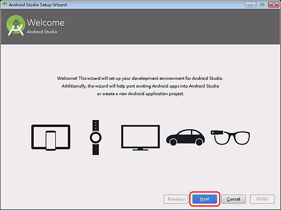Click the phone and tablet device icon
Screen dimensions: 281x210
tap(51, 138)
